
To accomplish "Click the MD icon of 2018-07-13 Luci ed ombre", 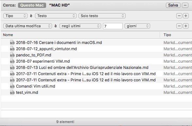I will [x=12, y=67].
